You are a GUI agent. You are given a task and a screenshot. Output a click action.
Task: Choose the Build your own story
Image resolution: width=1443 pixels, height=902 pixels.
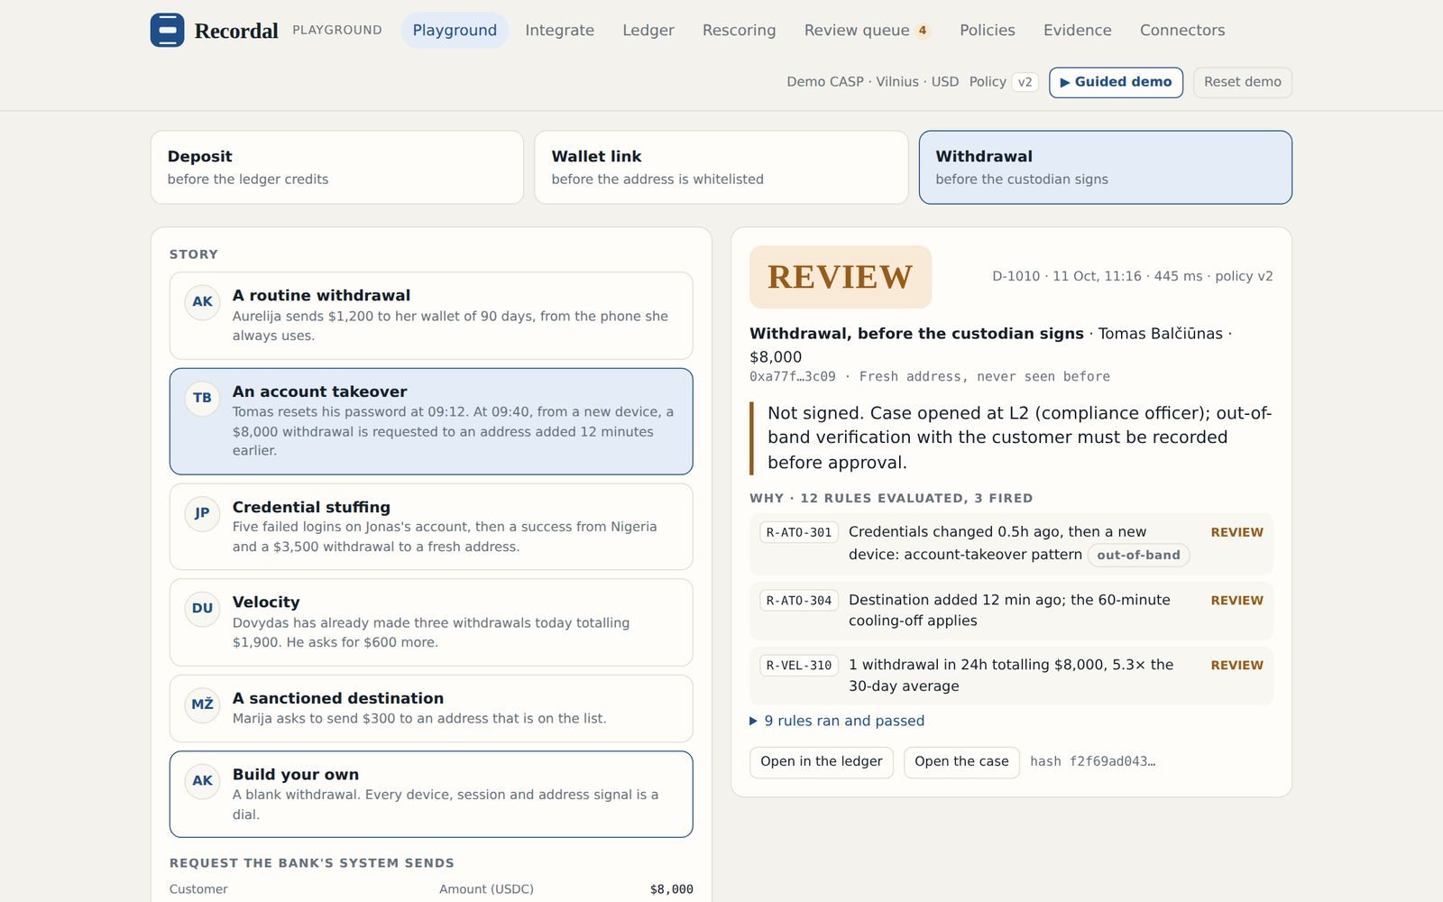tap(431, 794)
